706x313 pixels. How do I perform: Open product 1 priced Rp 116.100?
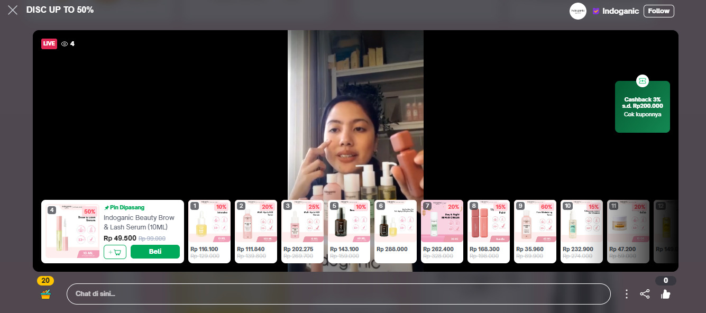(x=209, y=231)
